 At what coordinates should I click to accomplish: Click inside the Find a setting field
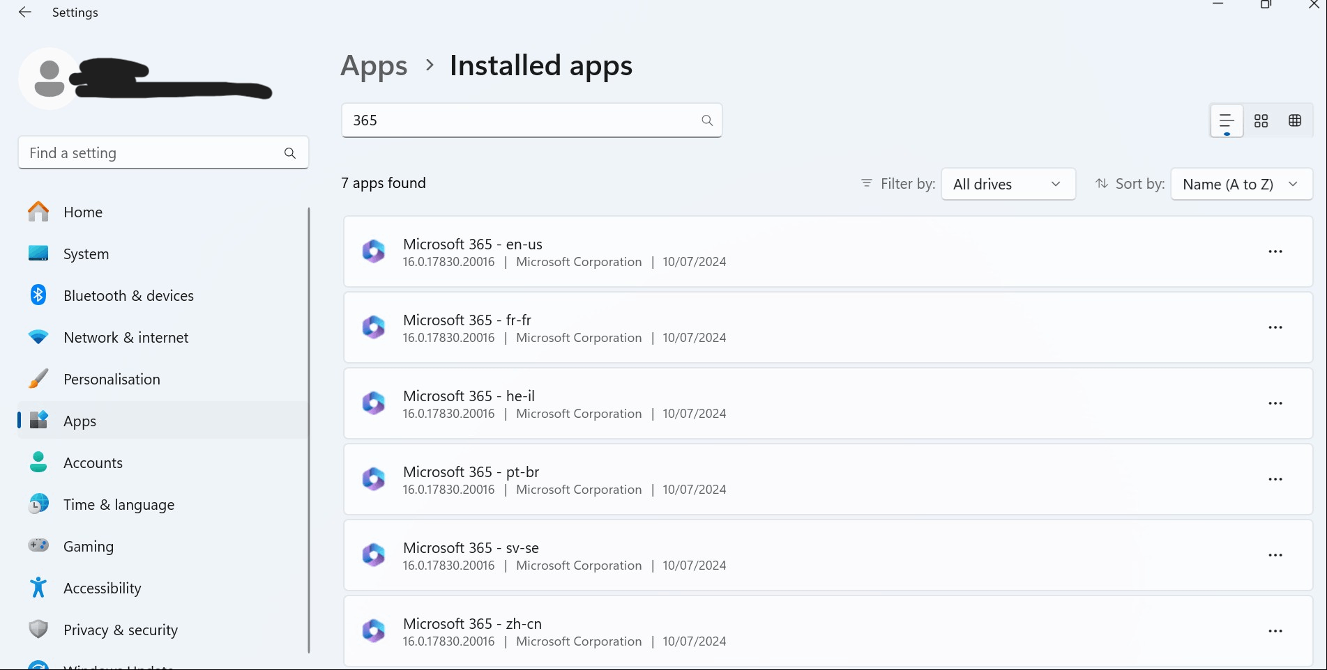163,153
